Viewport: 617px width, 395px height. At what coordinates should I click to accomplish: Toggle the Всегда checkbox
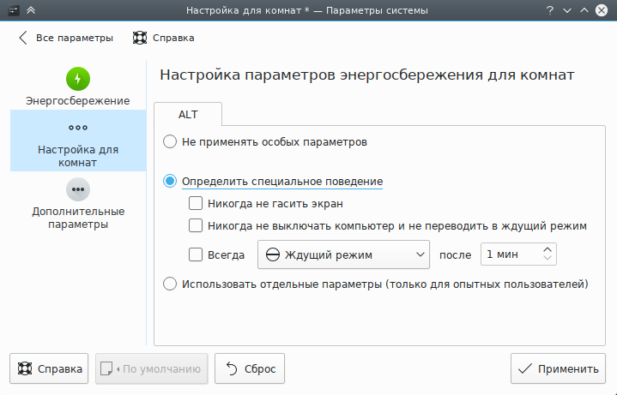click(x=195, y=254)
